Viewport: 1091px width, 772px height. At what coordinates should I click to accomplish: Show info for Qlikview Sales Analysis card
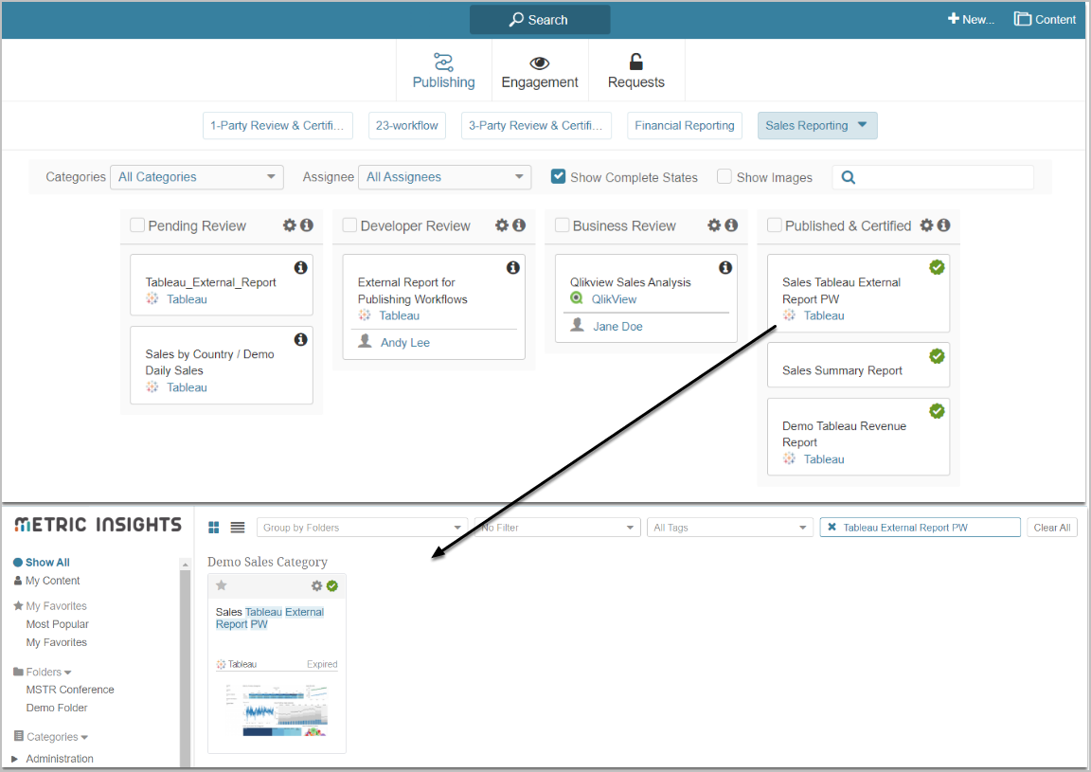(725, 267)
